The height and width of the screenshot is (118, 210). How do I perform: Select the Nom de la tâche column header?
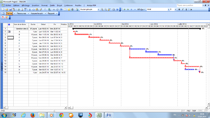tap(21, 25)
